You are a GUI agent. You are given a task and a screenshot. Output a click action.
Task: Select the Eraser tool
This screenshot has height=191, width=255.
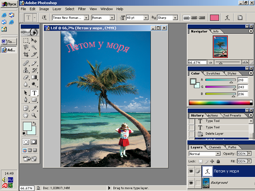[26, 77]
